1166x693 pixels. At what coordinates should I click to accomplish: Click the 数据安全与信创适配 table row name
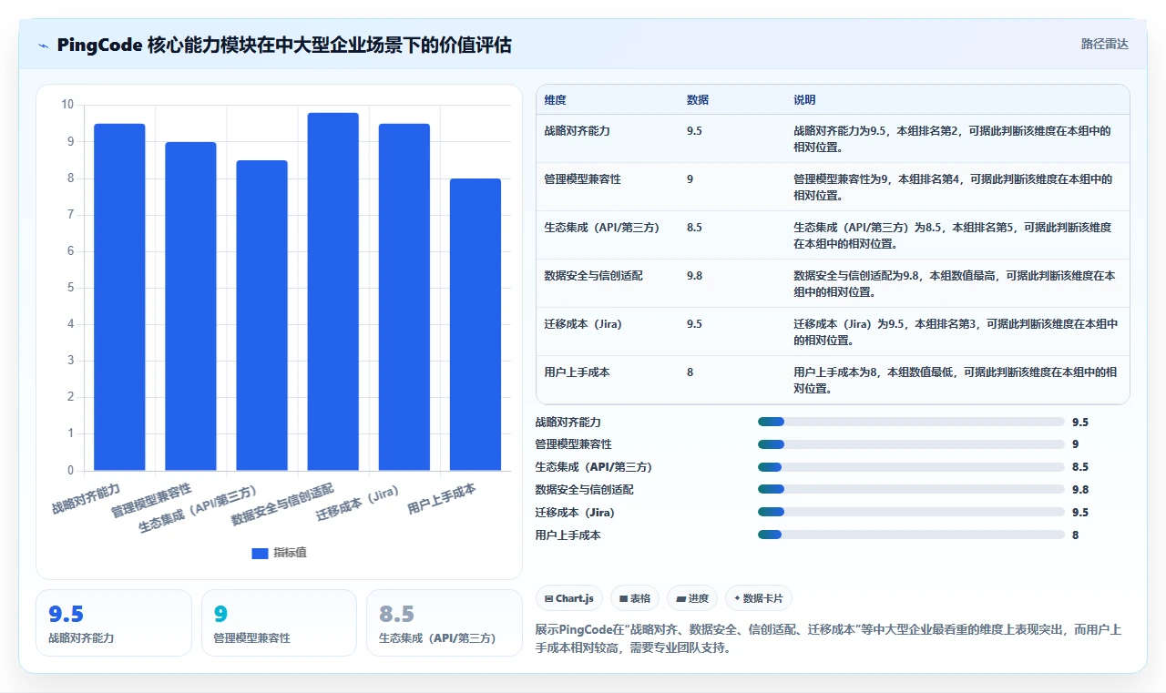[594, 276]
